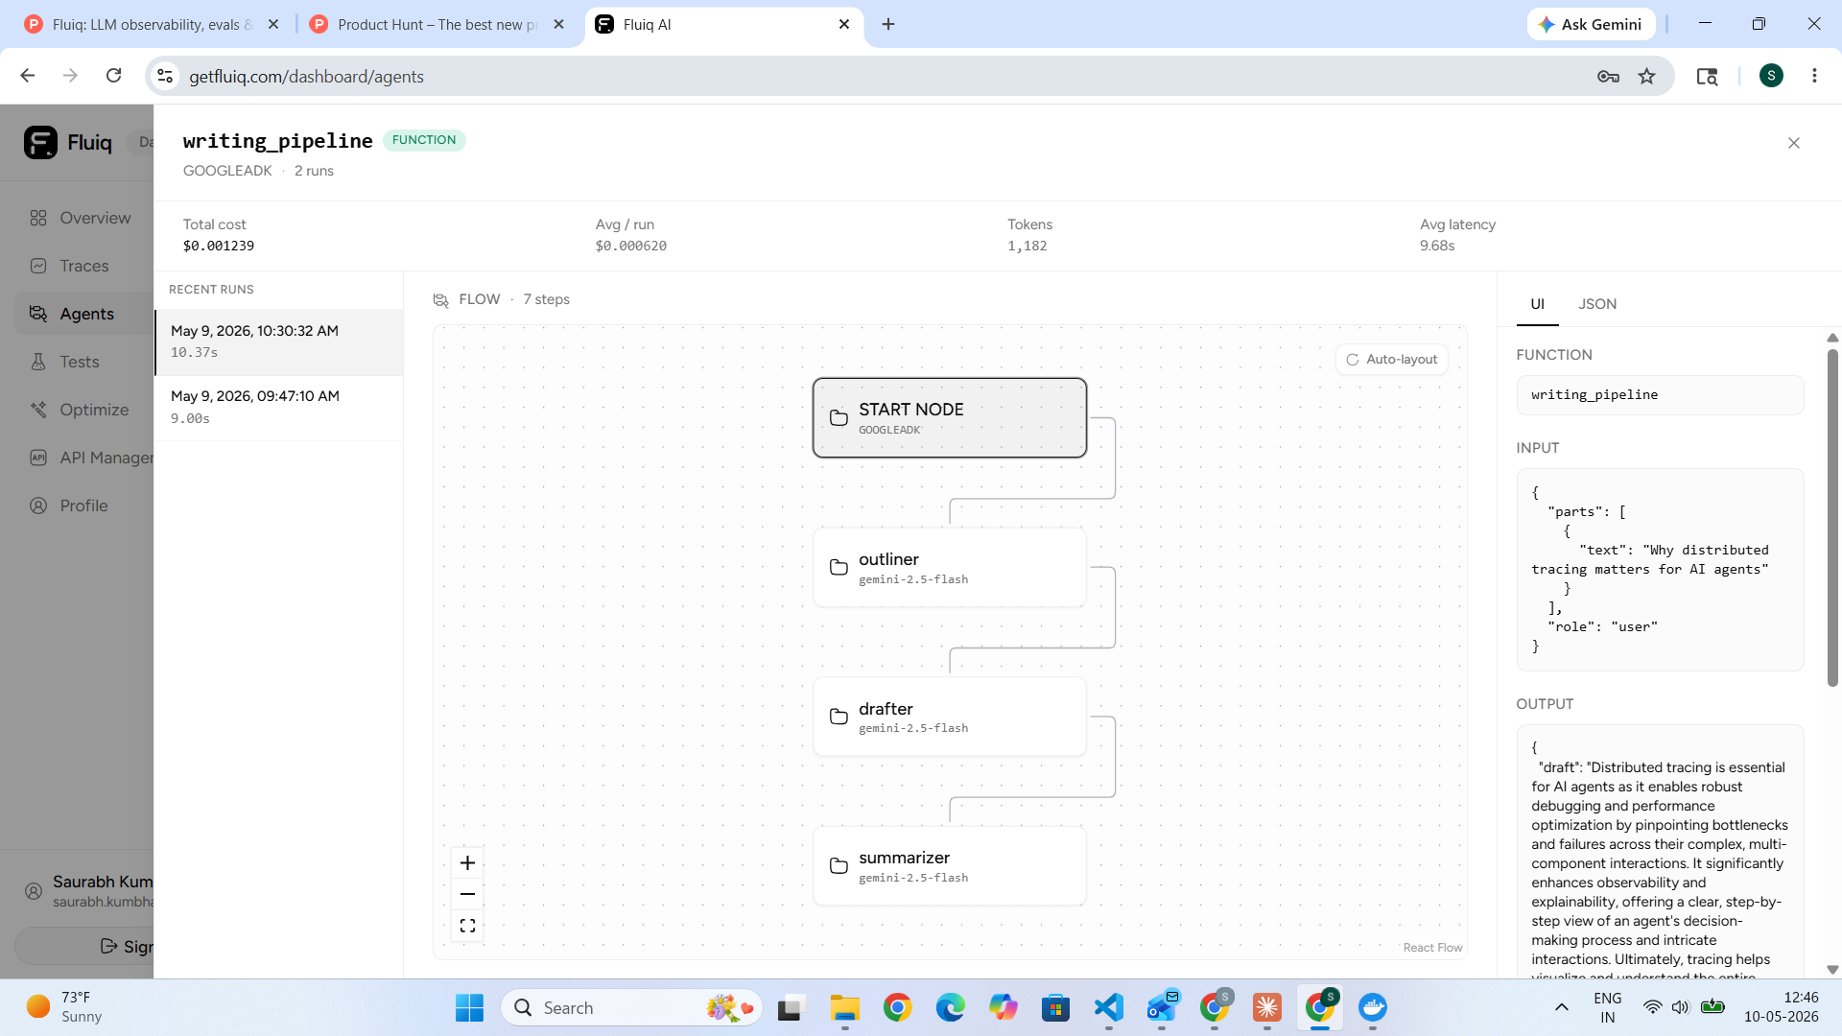Click the taskbar Search box
Image resolution: width=1842 pixels, height=1036 pixels.
pos(631,1007)
